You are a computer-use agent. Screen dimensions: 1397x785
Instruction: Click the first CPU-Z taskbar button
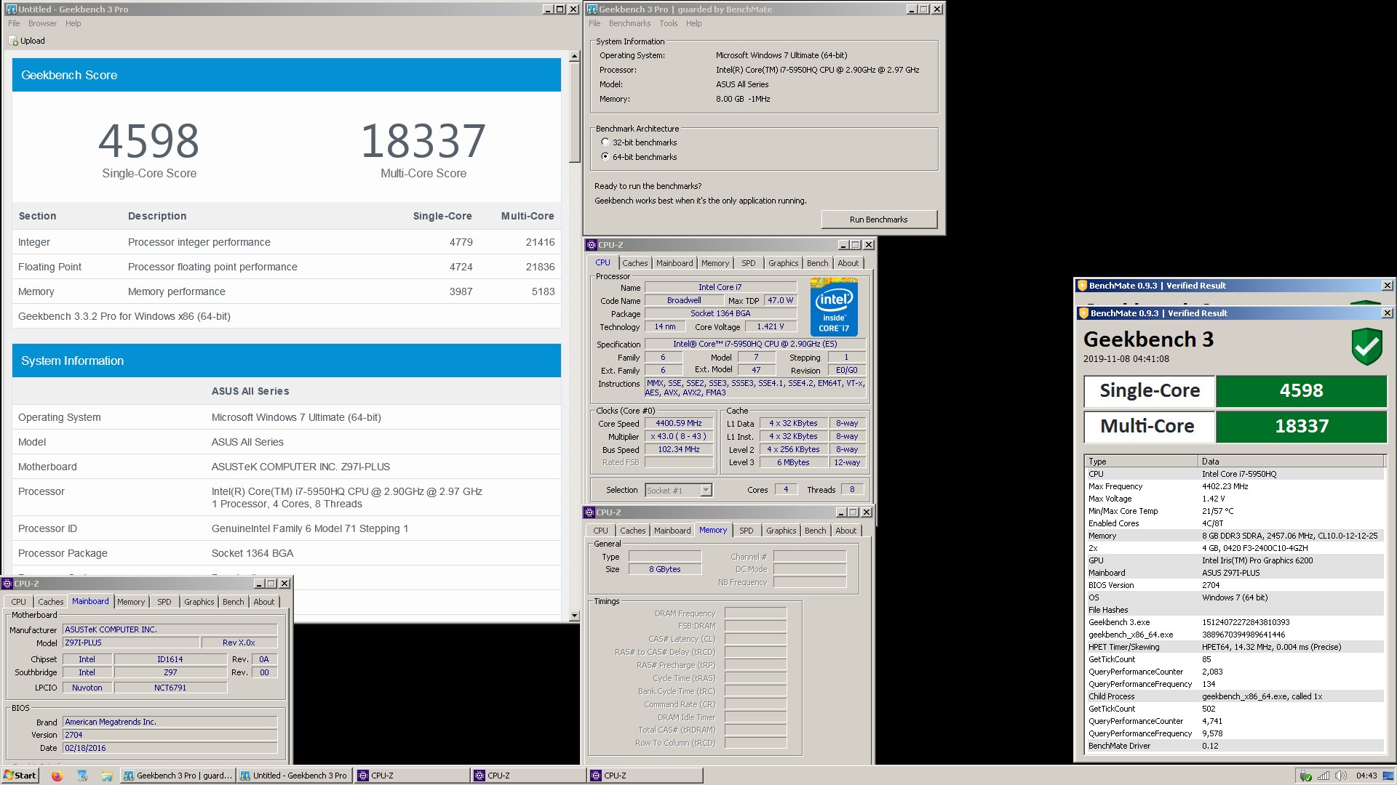point(411,776)
